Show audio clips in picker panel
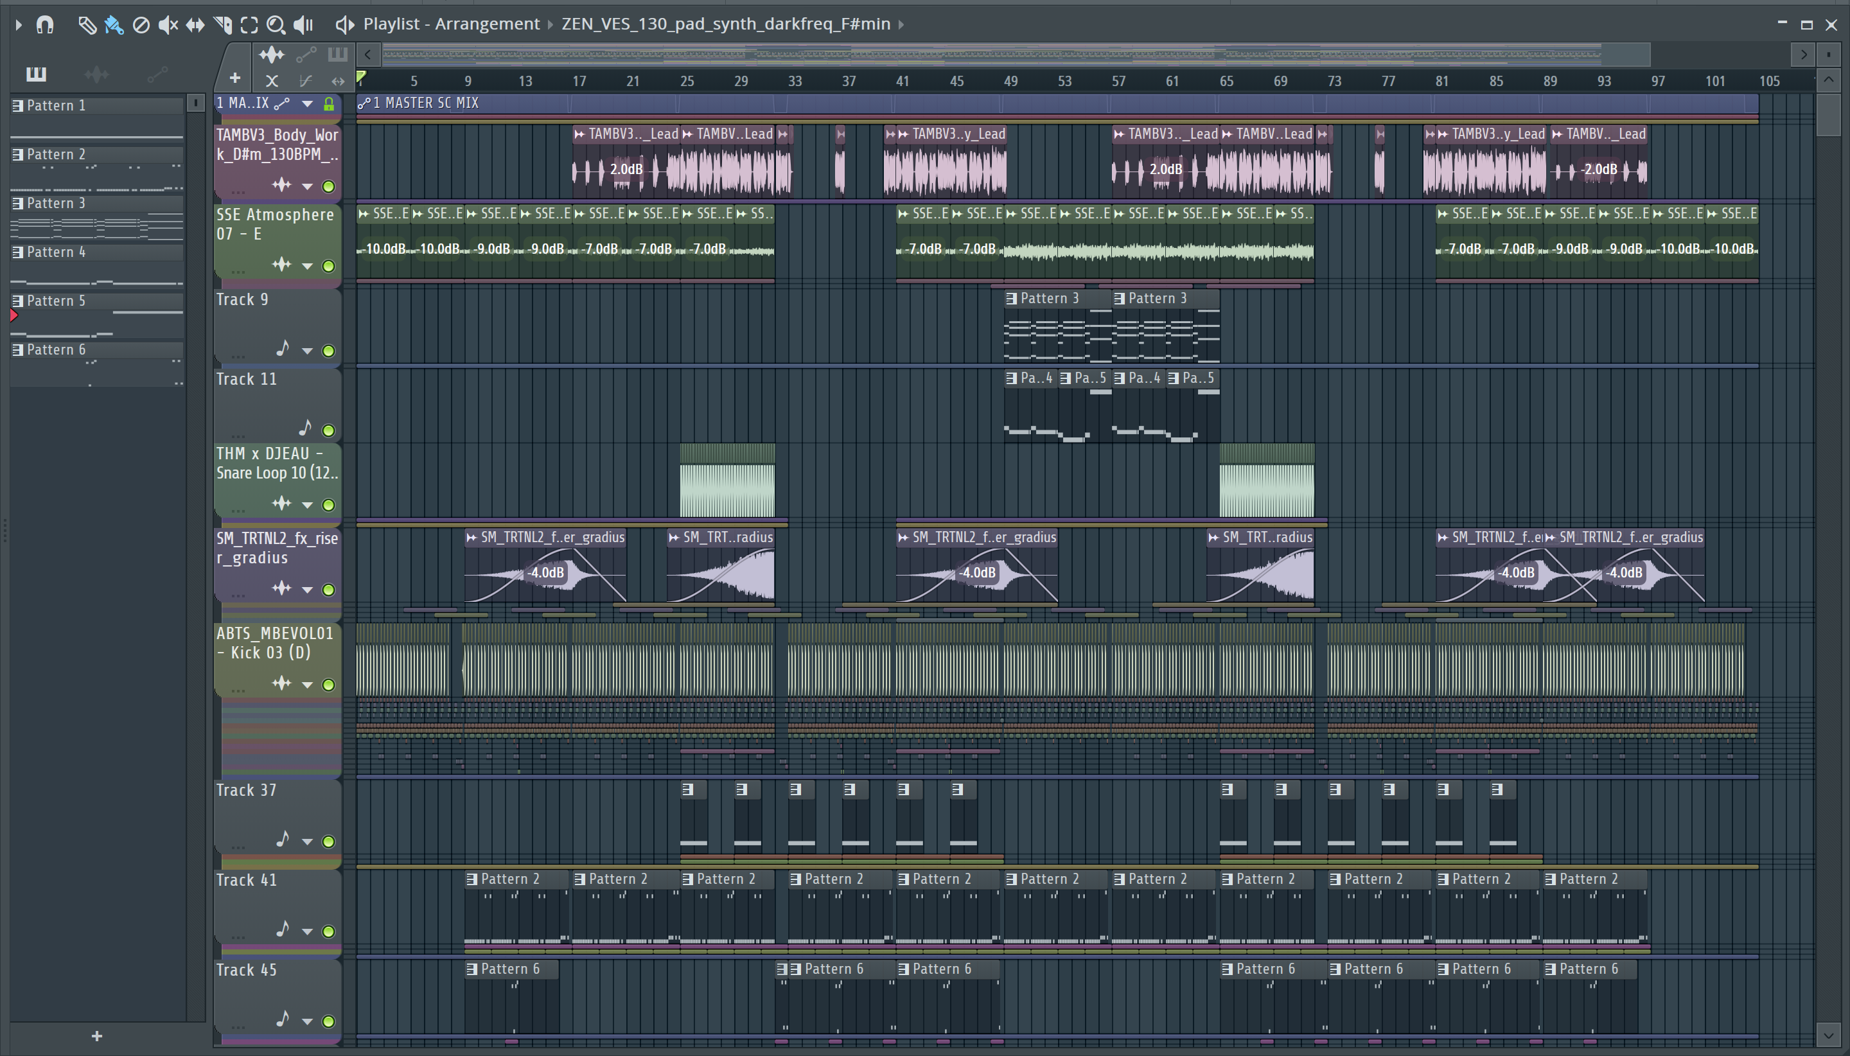 coord(96,73)
